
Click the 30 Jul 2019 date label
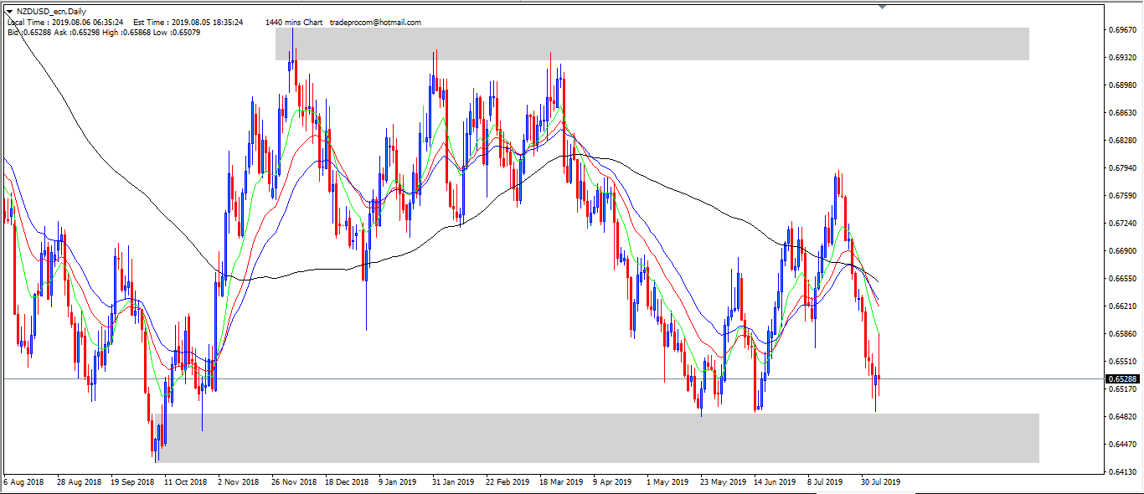[881, 482]
